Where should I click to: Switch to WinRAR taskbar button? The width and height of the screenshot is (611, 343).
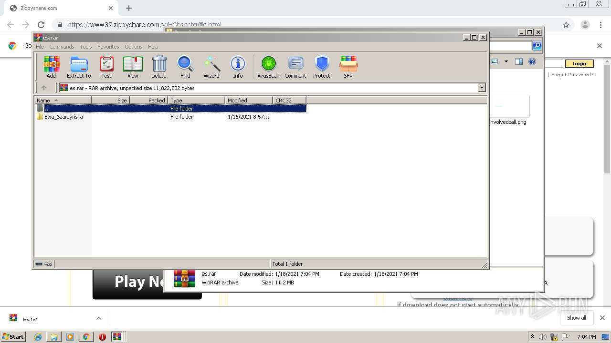118,337
